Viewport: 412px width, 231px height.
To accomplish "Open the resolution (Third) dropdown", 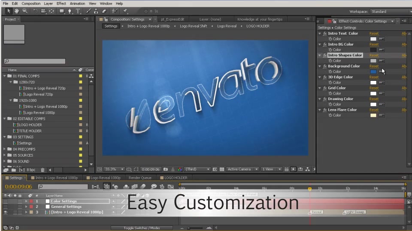I will tap(197, 169).
